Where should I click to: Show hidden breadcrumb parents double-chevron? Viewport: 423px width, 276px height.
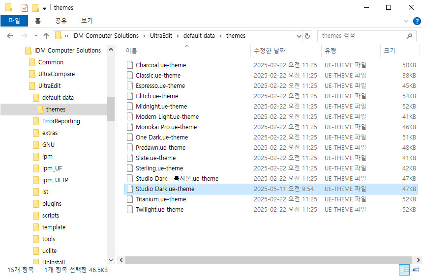66,36
